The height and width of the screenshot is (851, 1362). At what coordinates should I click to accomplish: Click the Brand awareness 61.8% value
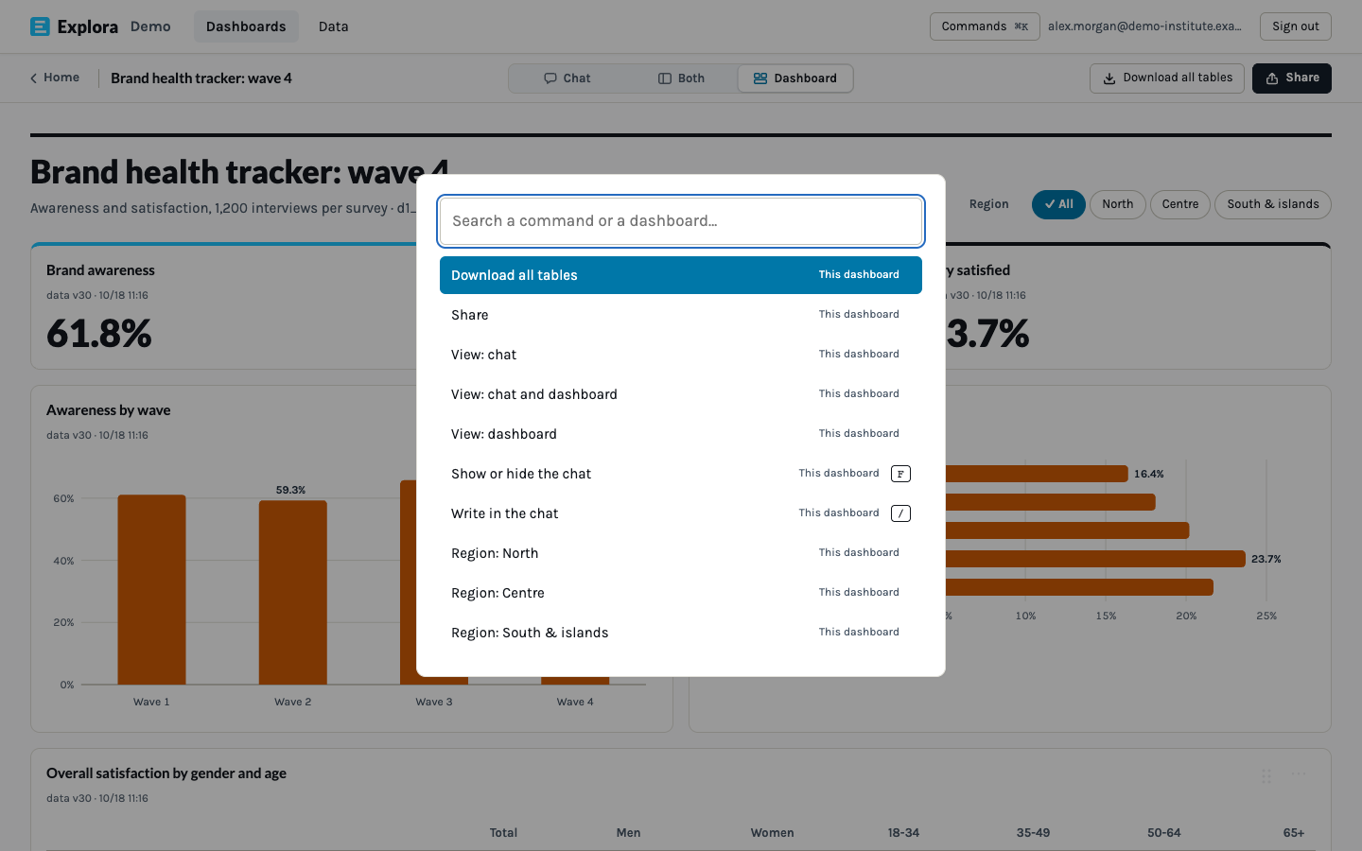pos(99,334)
